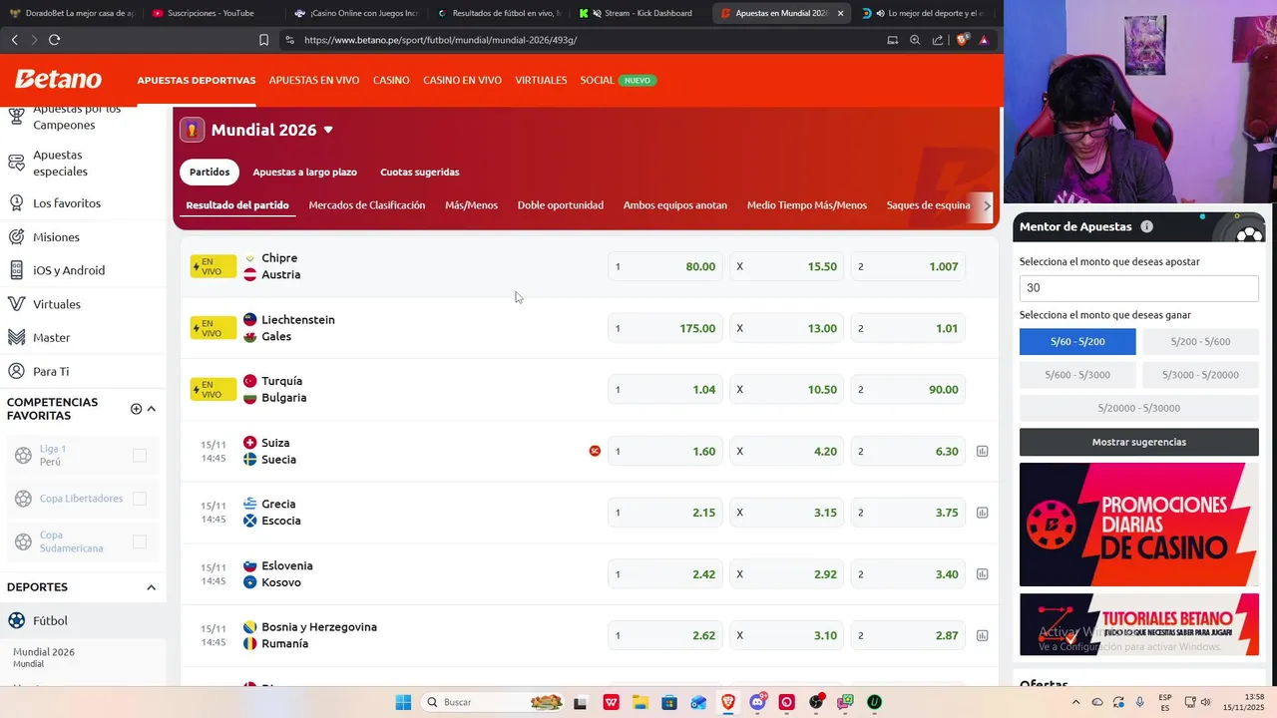Image resolution: width=1277 pixels, height=718 pixels.
Task: Click the Betano logo
Action: [58, 80]
